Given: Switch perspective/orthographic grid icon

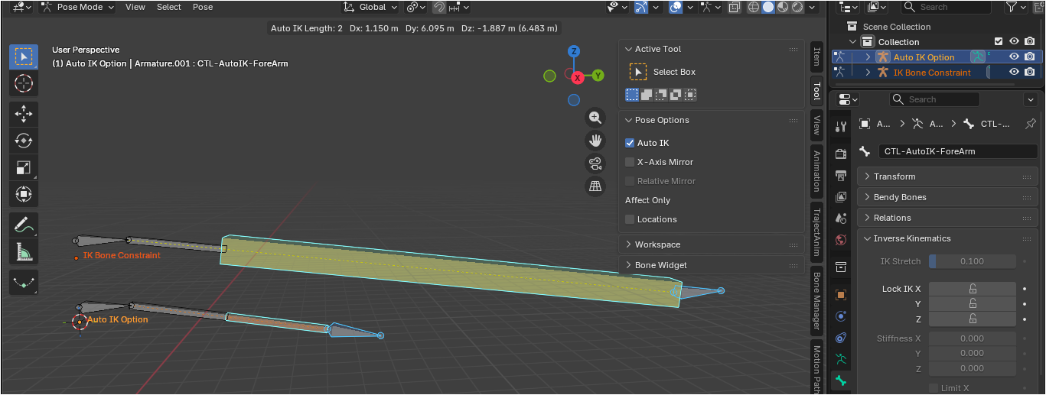Looking at the screenshot, I should [x=595, y=186].
